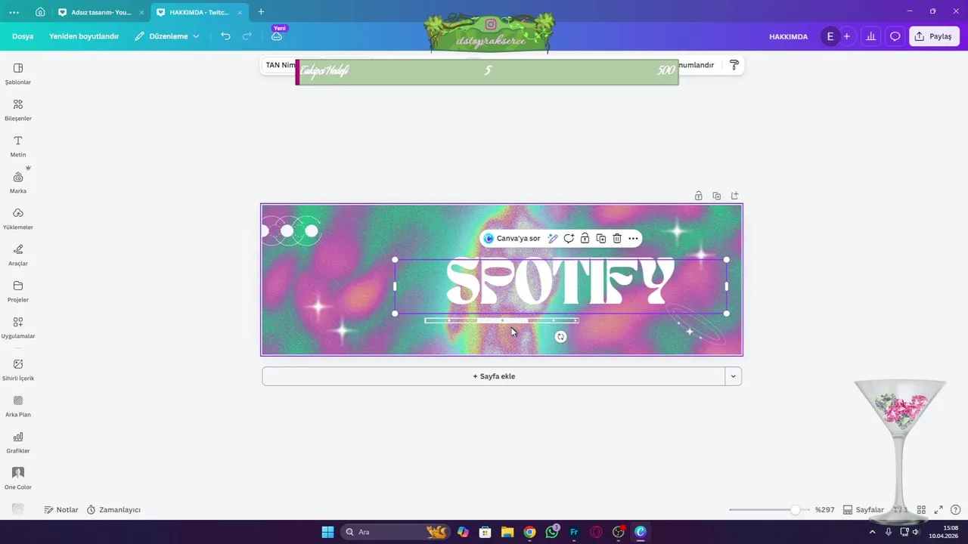Add a new page via page plus icon
This screenshot has width=968, height=544.
734,196
